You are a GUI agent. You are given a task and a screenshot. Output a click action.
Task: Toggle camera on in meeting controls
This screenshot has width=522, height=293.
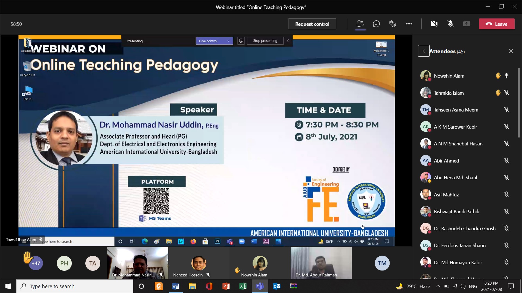pos(434,24)
